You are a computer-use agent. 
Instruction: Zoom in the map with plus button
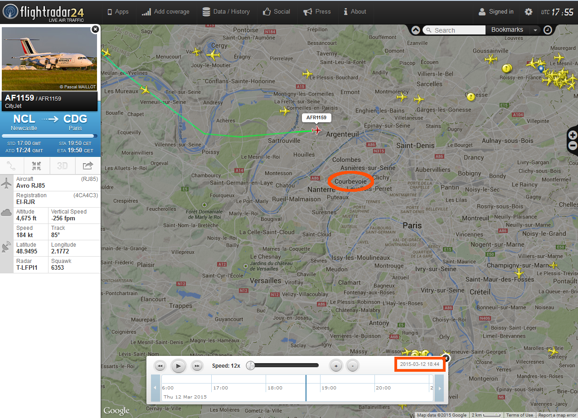[x=573, y=135]
